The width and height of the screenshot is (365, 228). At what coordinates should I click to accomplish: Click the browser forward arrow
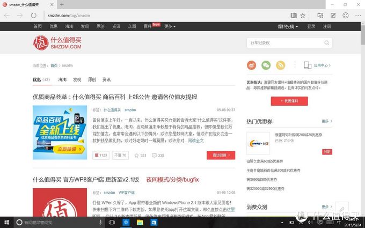coord(20,16)
